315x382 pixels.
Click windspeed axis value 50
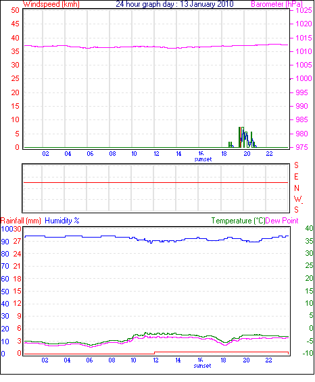pos(15,10)
